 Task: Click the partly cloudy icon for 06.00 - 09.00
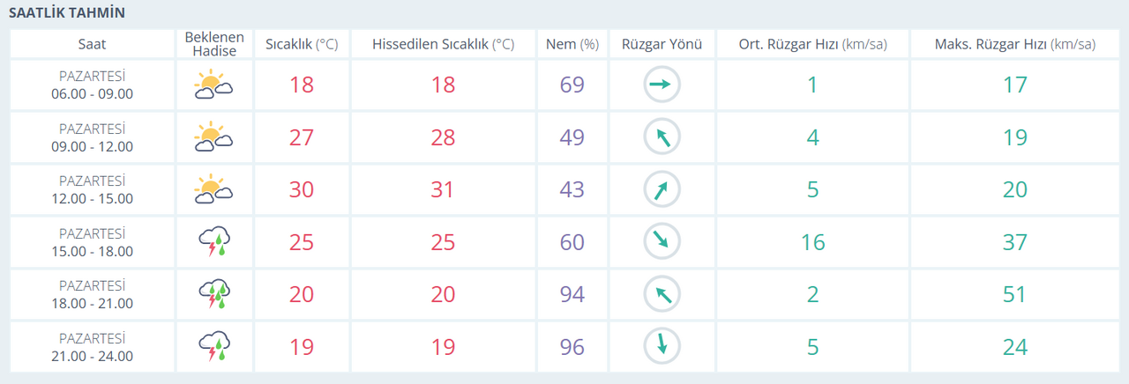pos(213,85)
